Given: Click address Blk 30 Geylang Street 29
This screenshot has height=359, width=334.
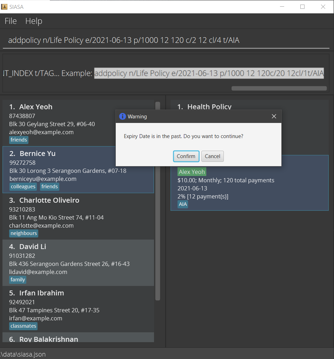Looking at the screenshot, I should (52, 124).
